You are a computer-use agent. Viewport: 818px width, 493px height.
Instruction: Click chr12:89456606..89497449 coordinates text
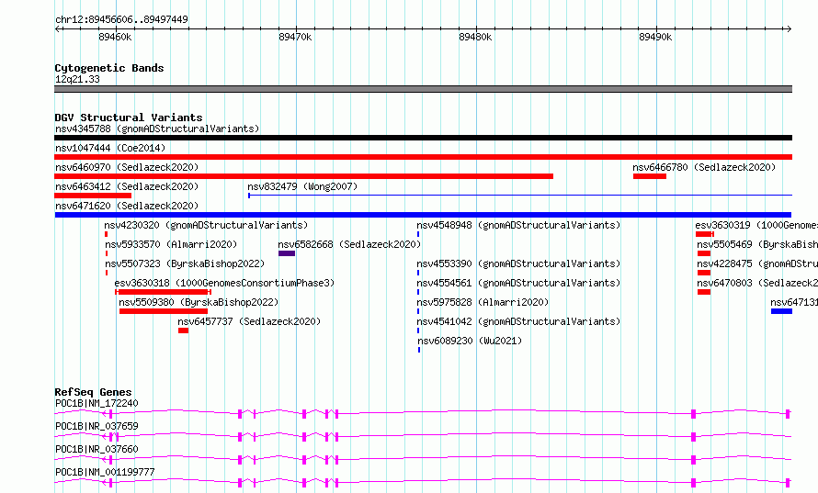click(x=121, y=19)
